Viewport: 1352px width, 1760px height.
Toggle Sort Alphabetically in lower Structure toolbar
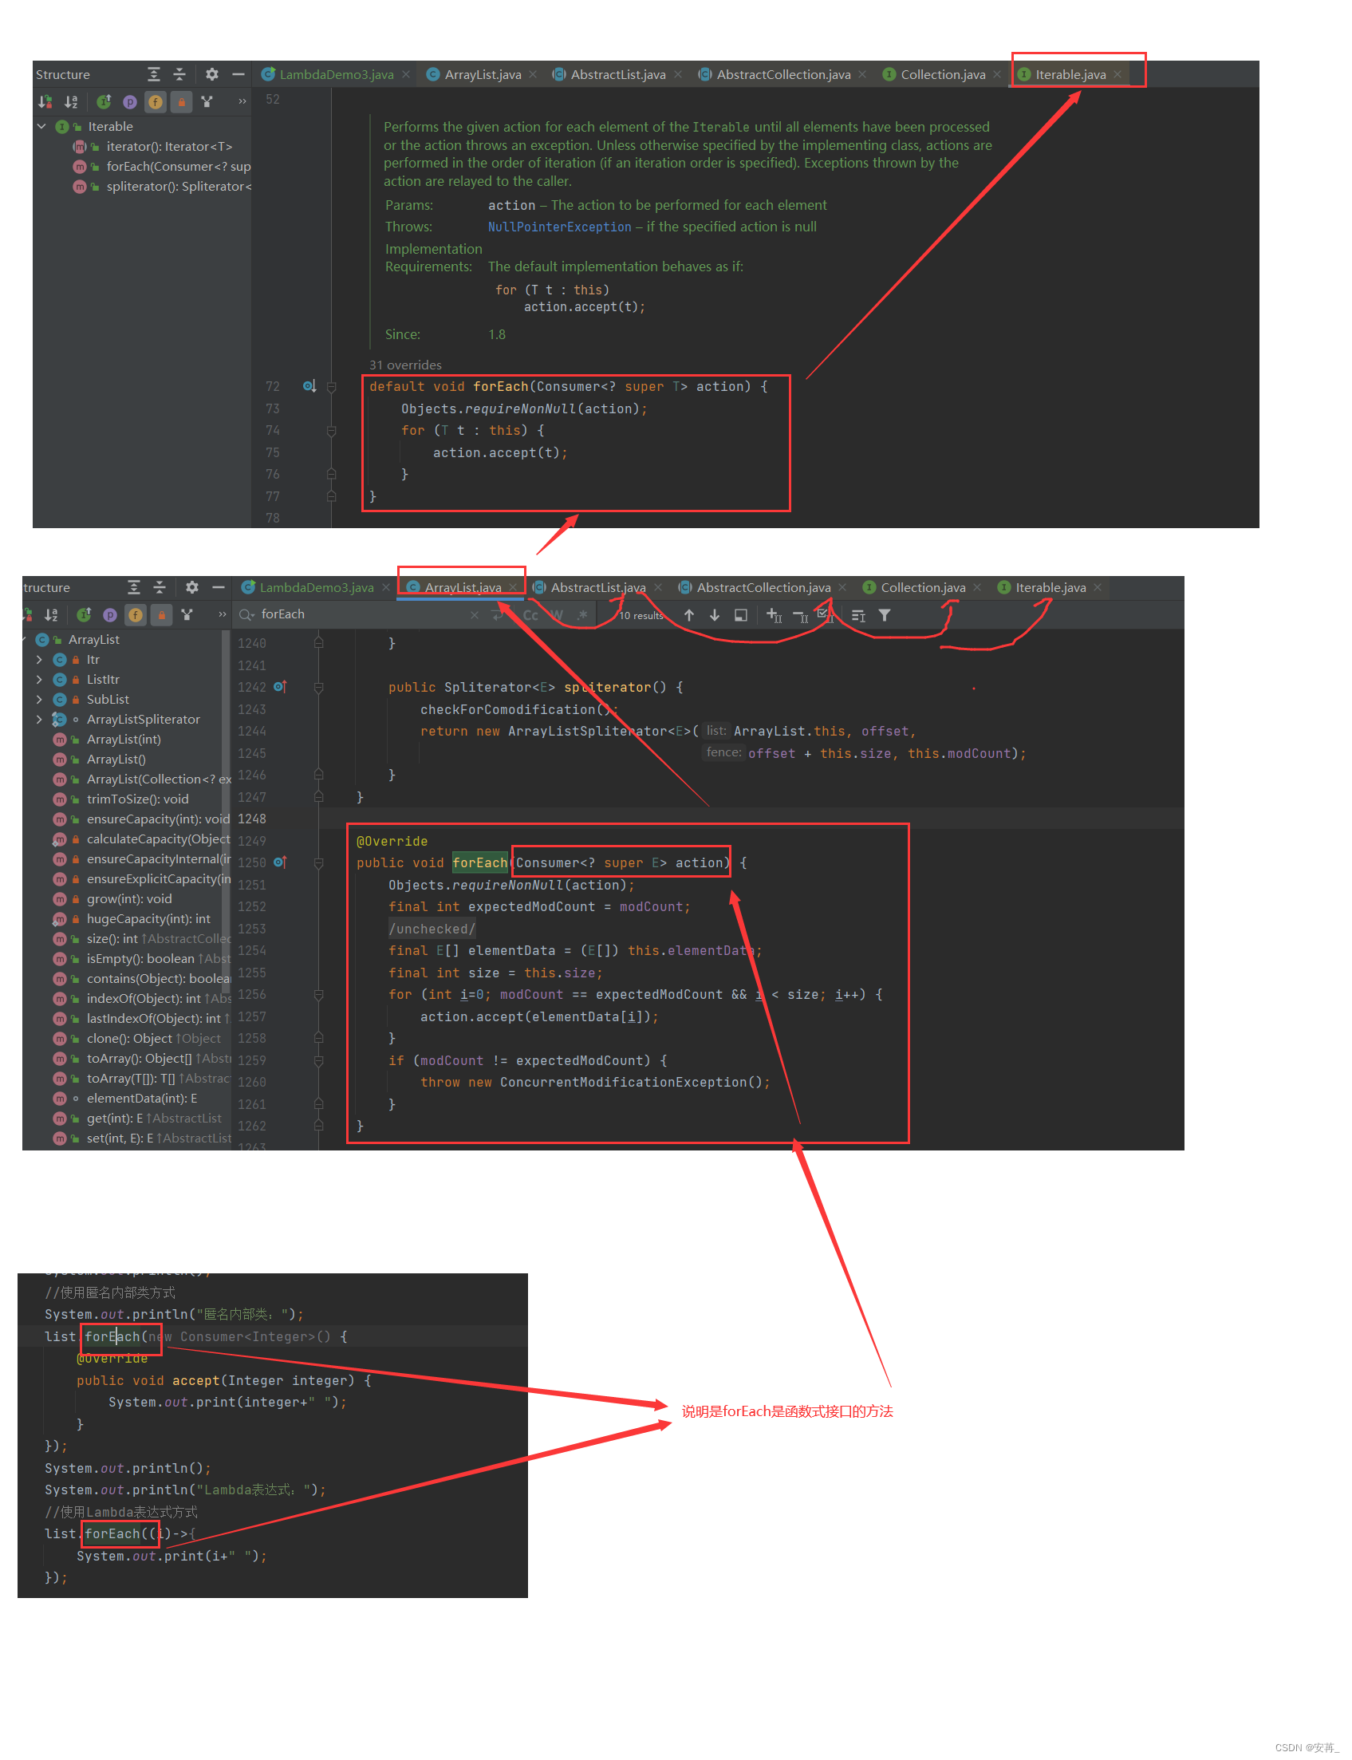click(52, 615)
